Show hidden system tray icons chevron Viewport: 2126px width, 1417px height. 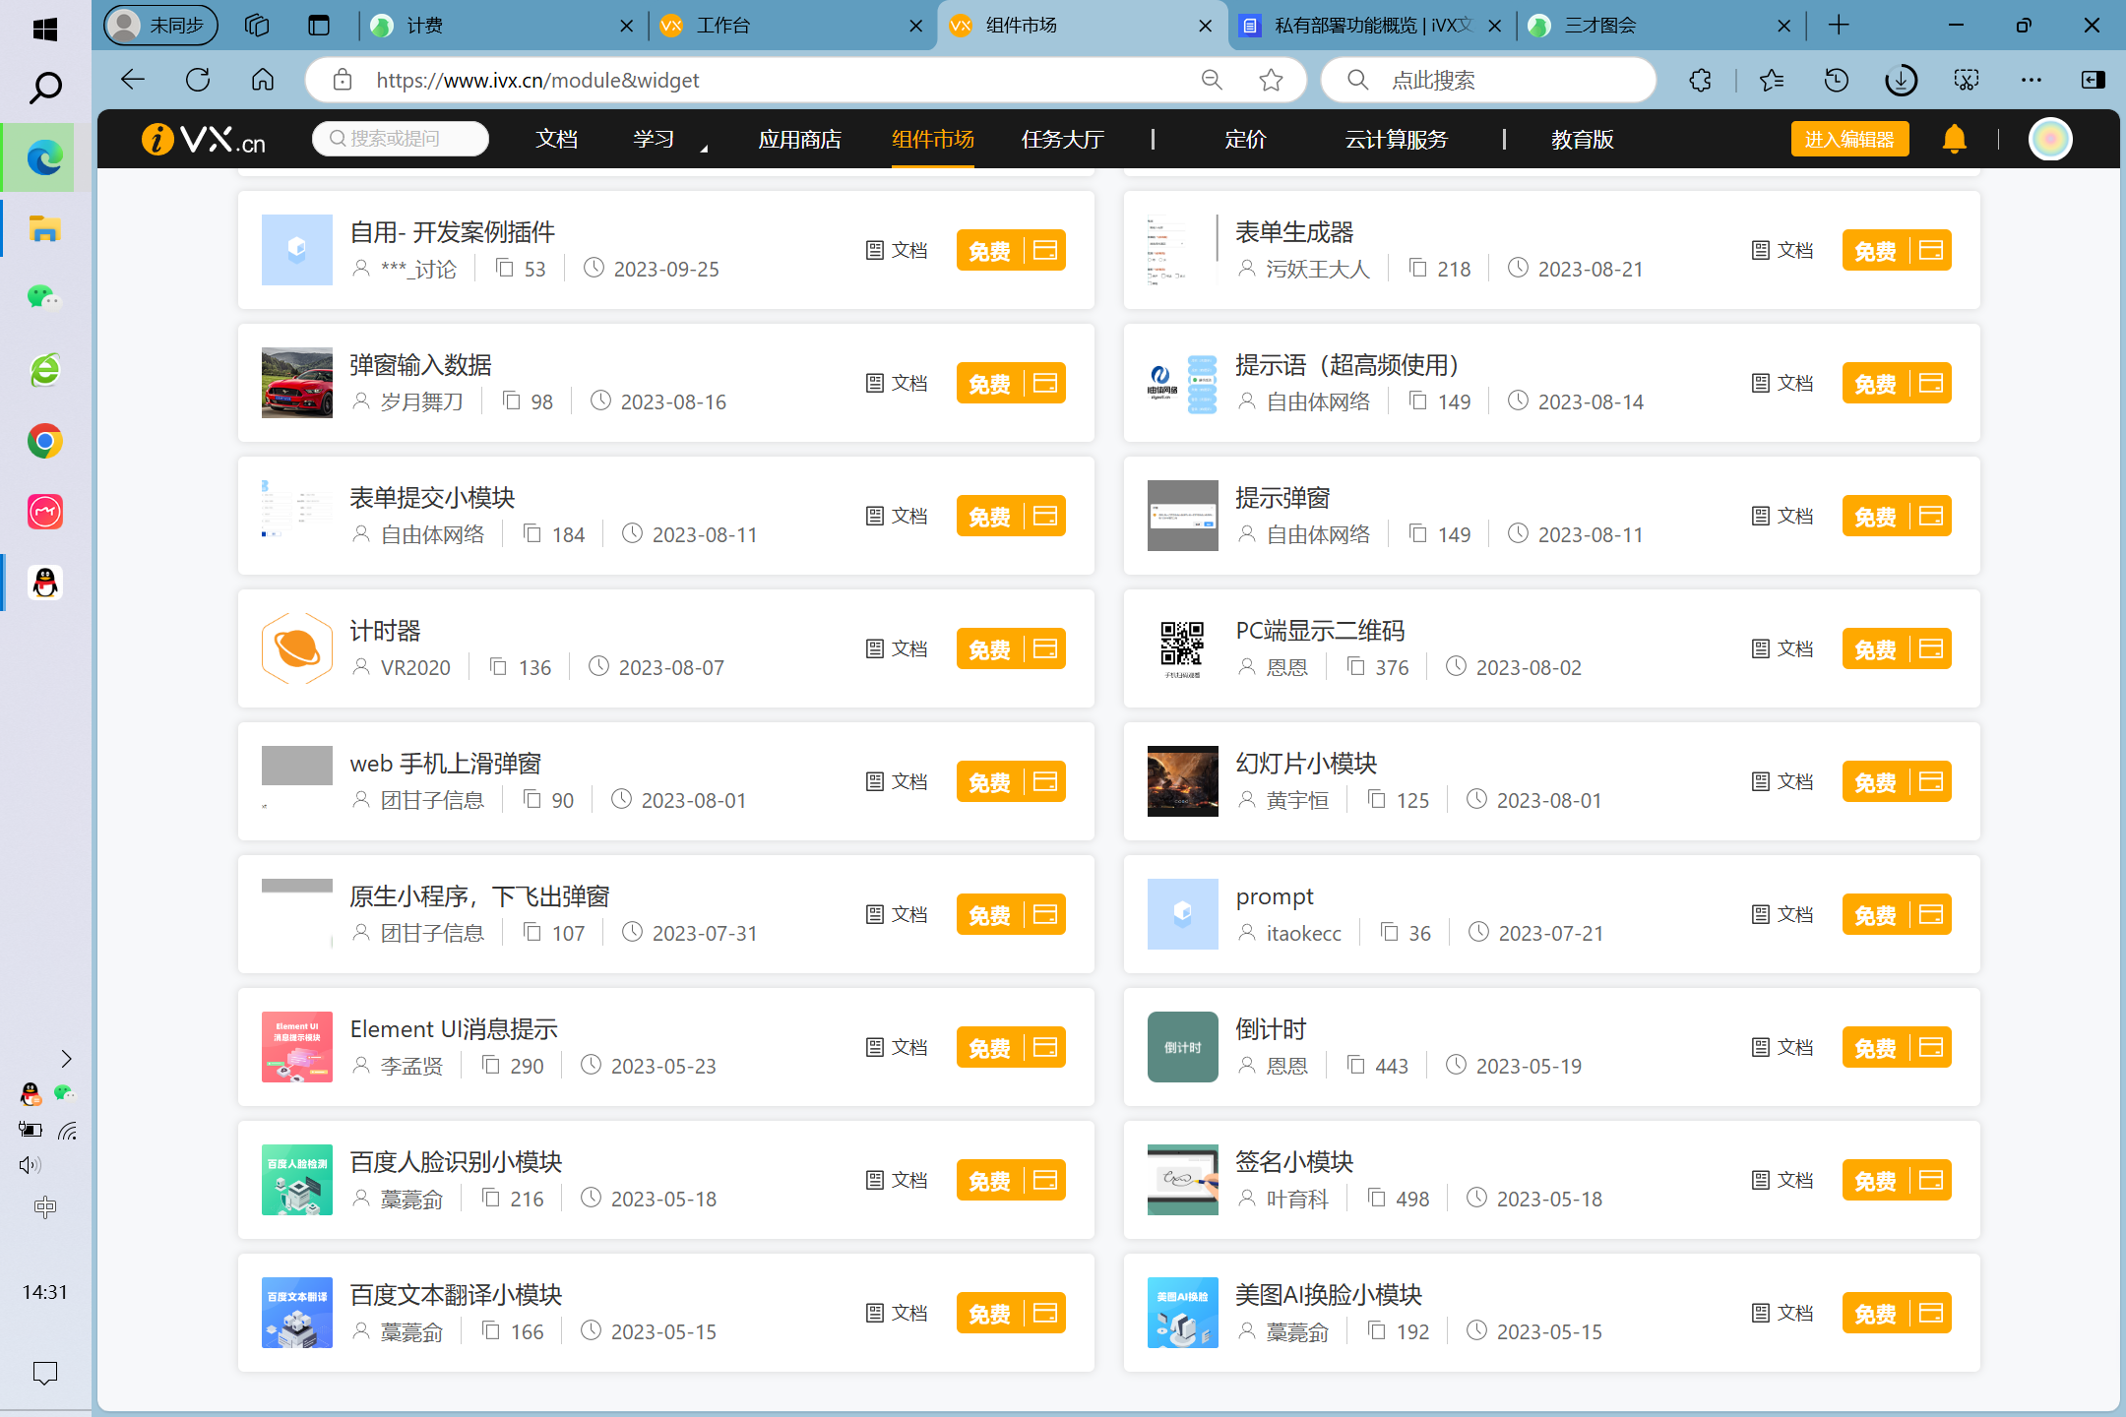[x=66, y=1059]
